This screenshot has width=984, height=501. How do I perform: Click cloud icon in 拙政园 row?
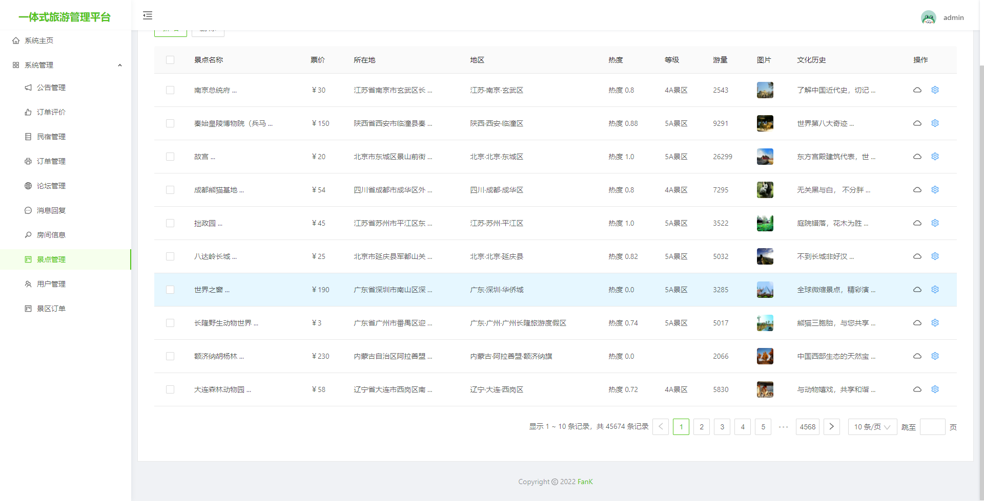(x=917, y=223)
